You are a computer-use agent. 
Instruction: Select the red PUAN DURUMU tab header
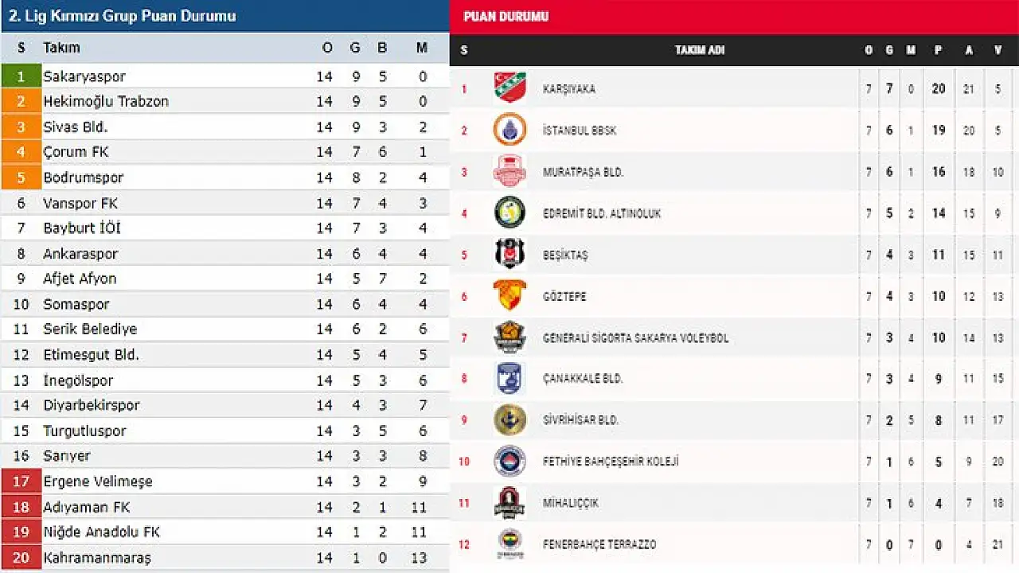pyautogui.click(x=506, y=17)
